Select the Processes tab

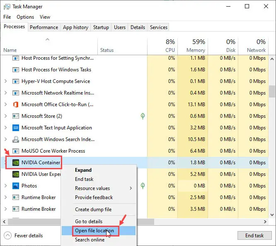14,27
